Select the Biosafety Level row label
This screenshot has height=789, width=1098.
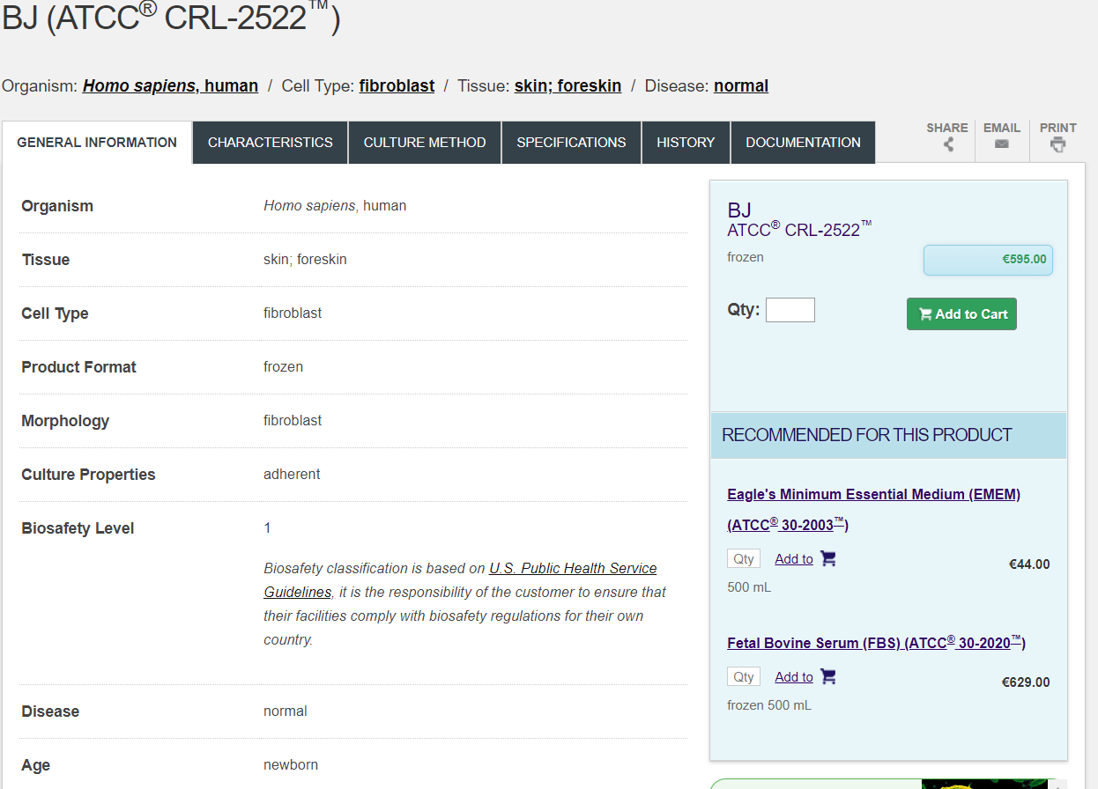pos(78,528)
